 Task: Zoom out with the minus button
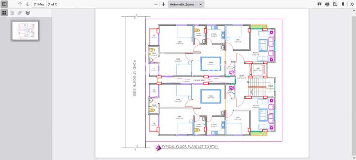156,4
